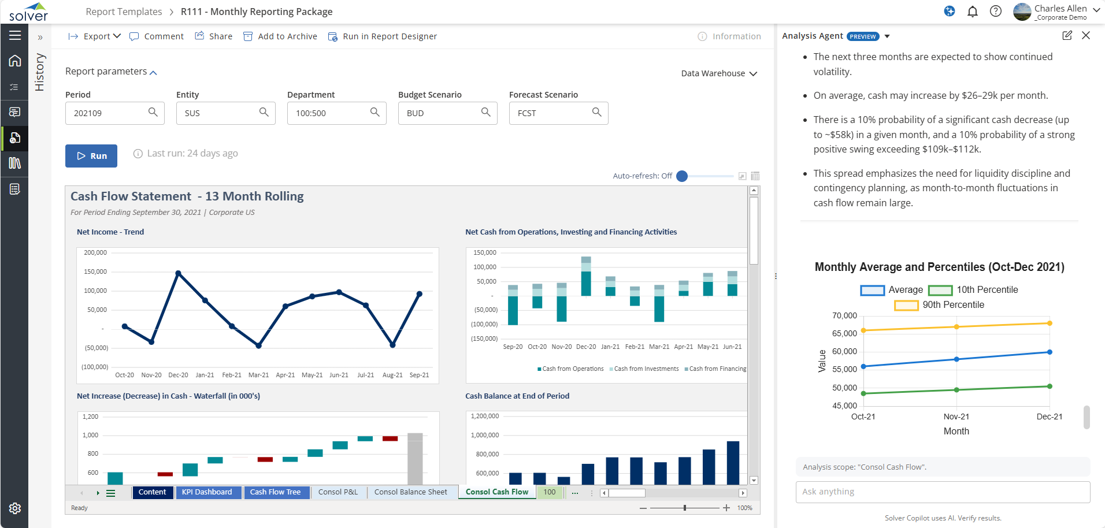Switch to the KPI Dashboard tab
This screenshot has width=1105, height=528.
point(207,492)
